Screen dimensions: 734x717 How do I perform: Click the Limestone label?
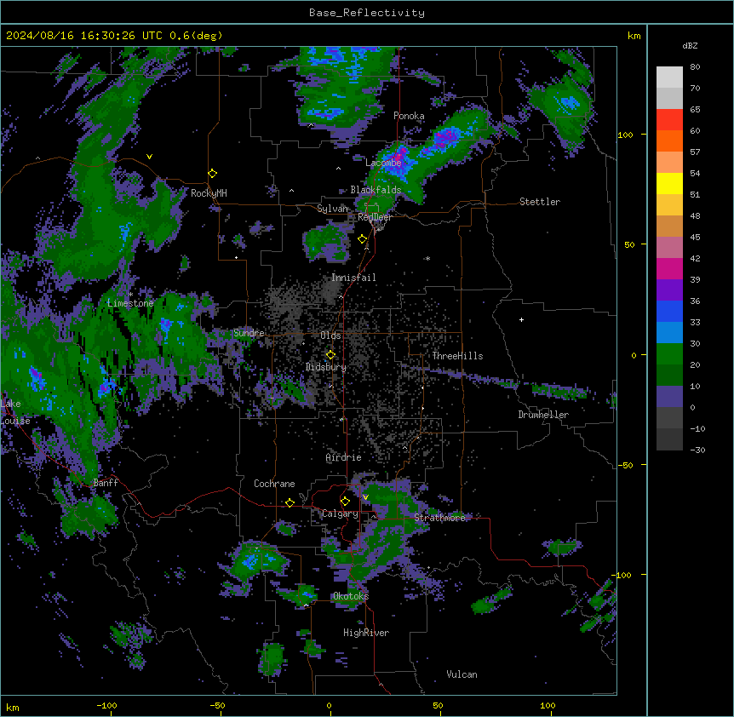pos(130,303)
